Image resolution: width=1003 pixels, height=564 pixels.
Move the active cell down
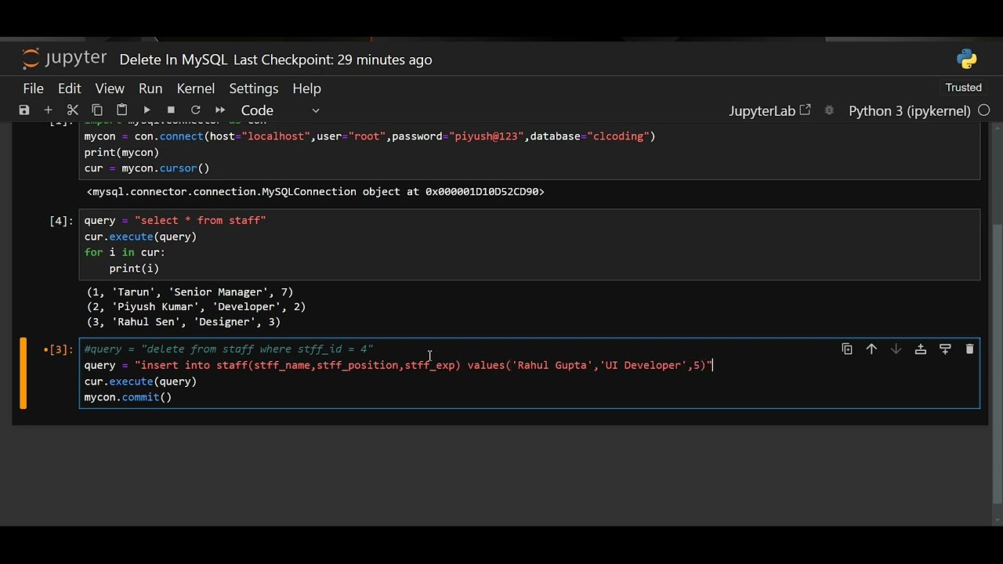pos(896,349)
